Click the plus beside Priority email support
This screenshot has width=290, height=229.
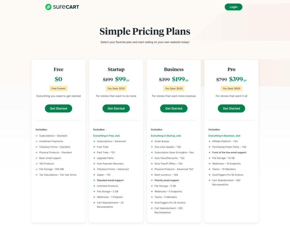pyautogui.click(x=152, y=180)
